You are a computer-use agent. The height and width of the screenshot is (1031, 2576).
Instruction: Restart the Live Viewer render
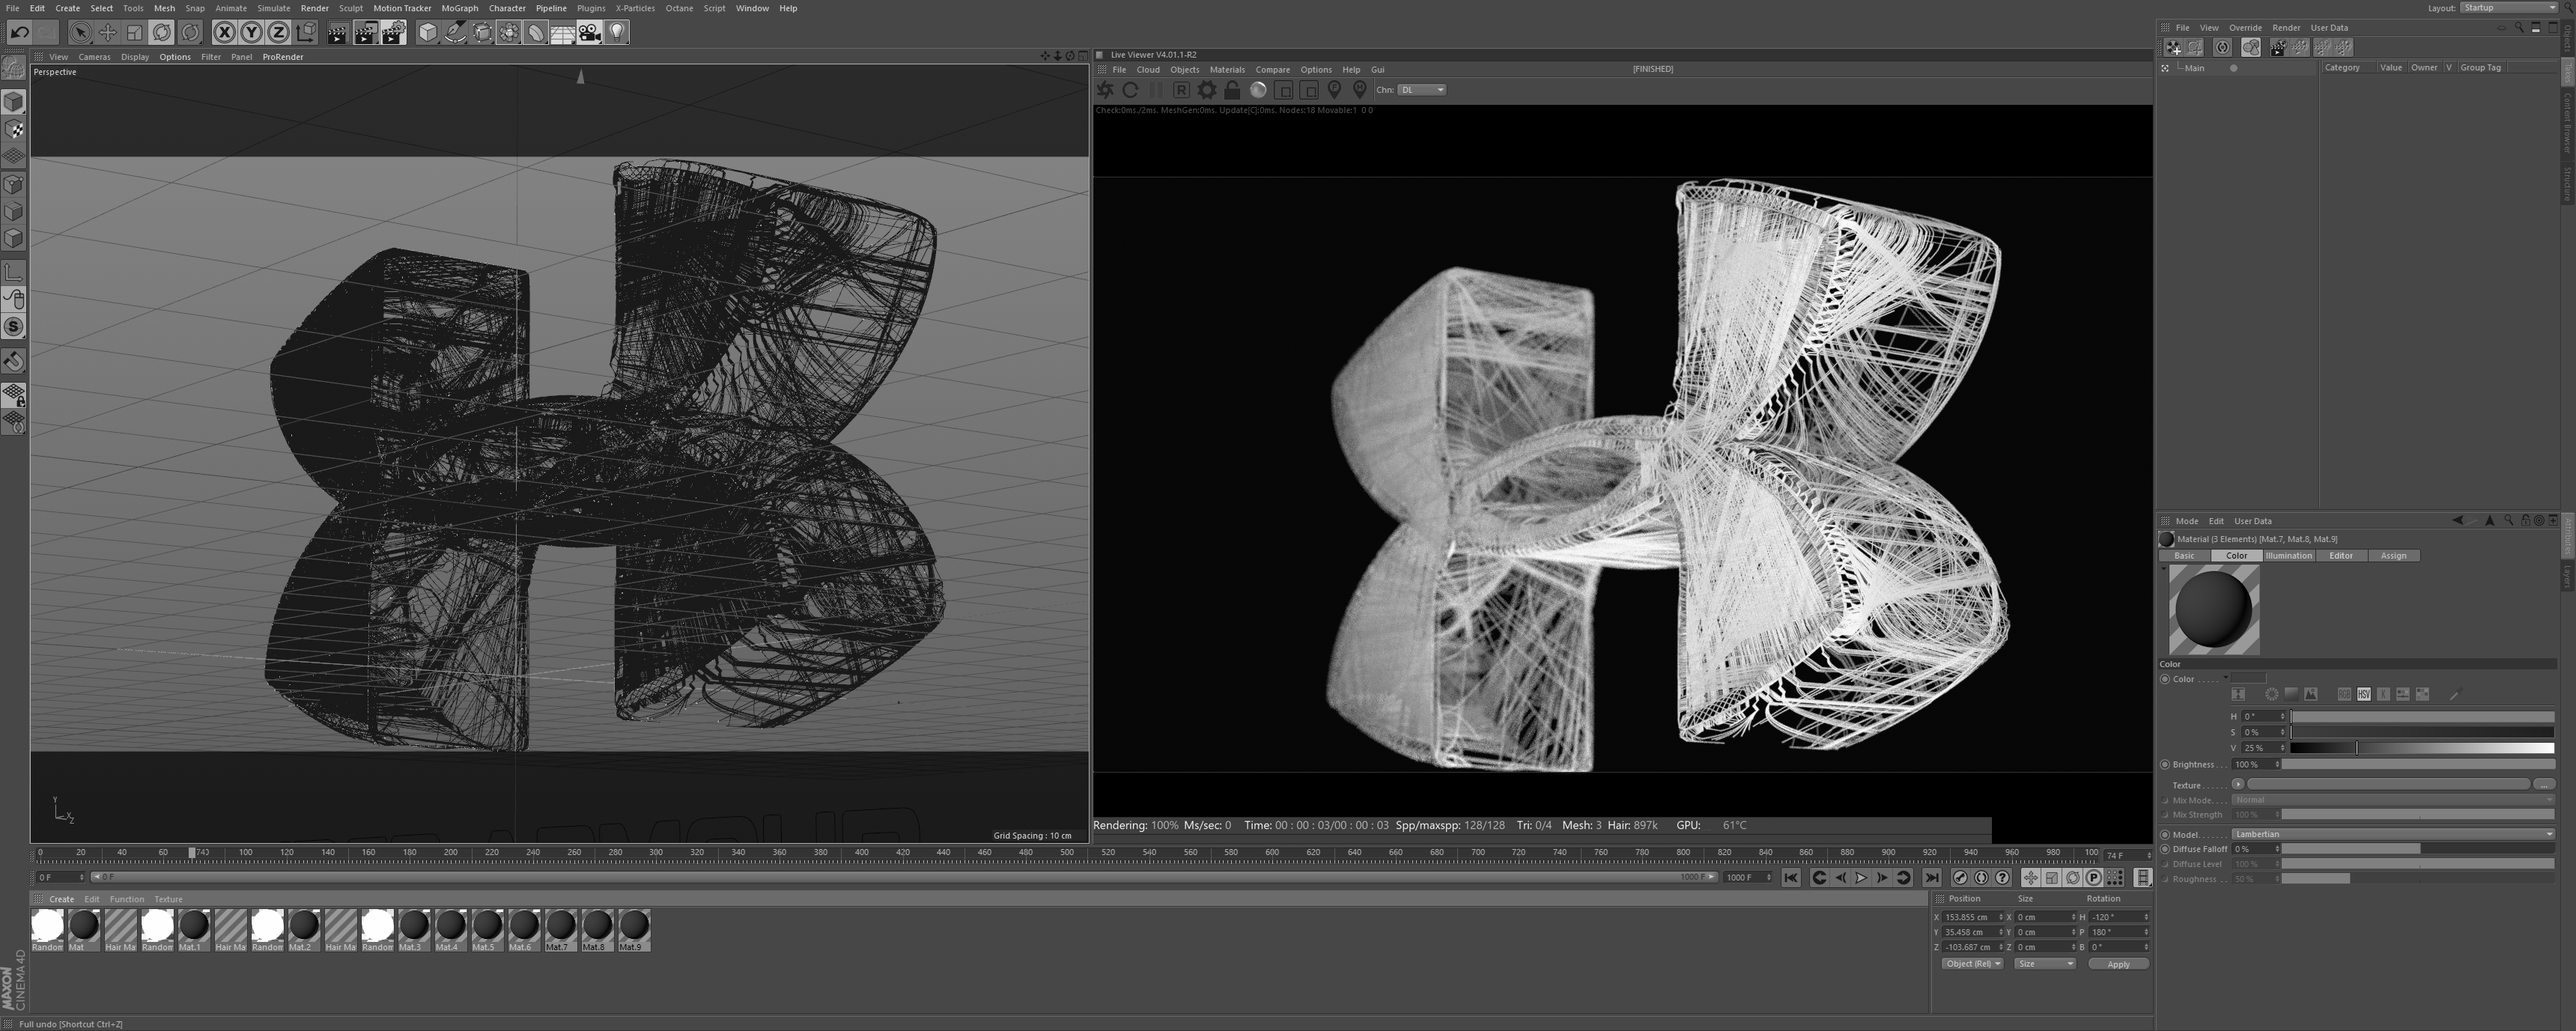(x=1130, y=90)
